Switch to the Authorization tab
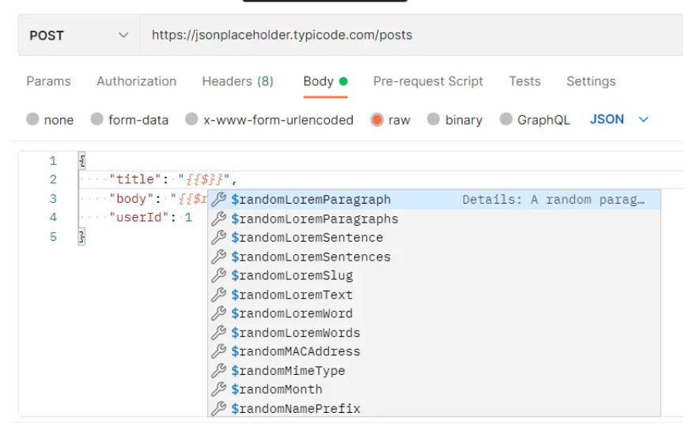 point(136,81)
